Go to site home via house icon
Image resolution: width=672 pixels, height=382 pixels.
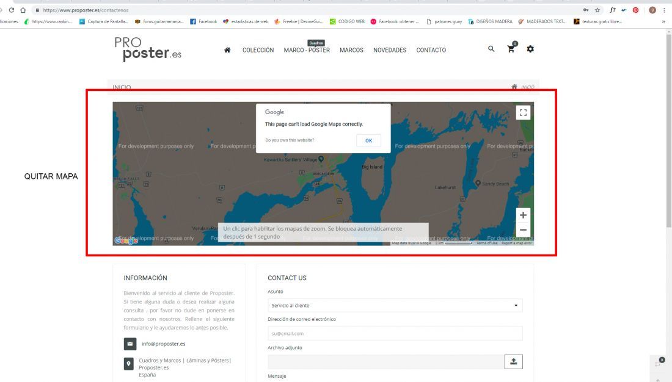pos(227,50)
